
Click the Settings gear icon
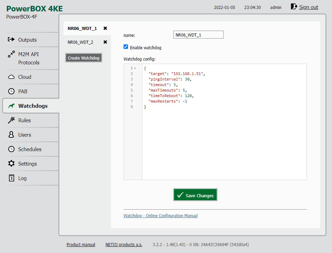pos(11,164)
